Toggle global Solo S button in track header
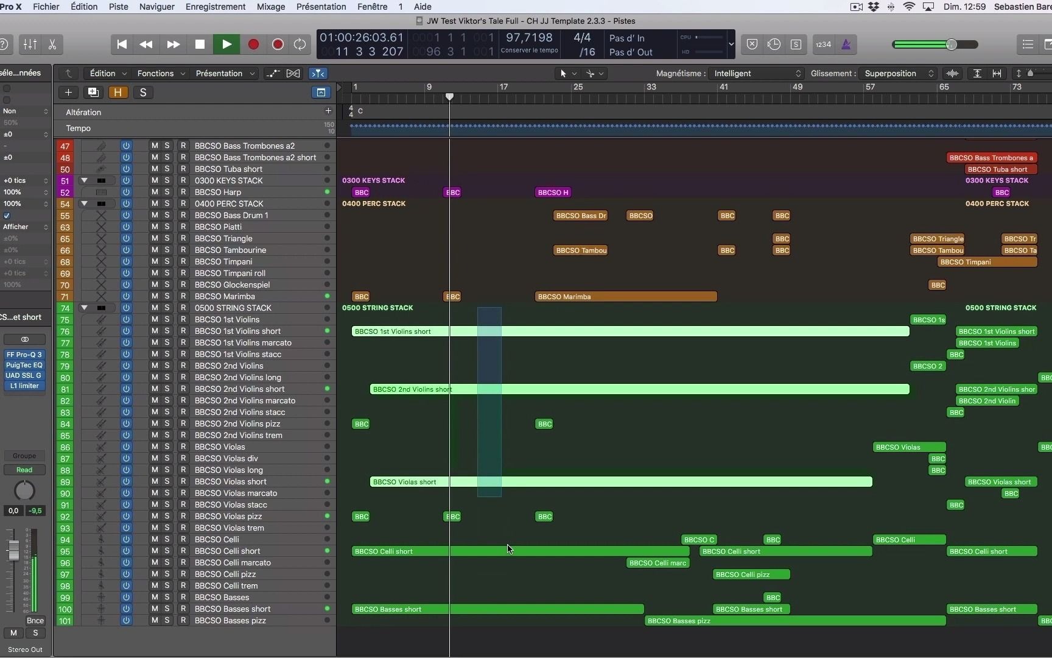Image resolution: width=1052 pixels, height=658 pixels. tap(143, 93)
